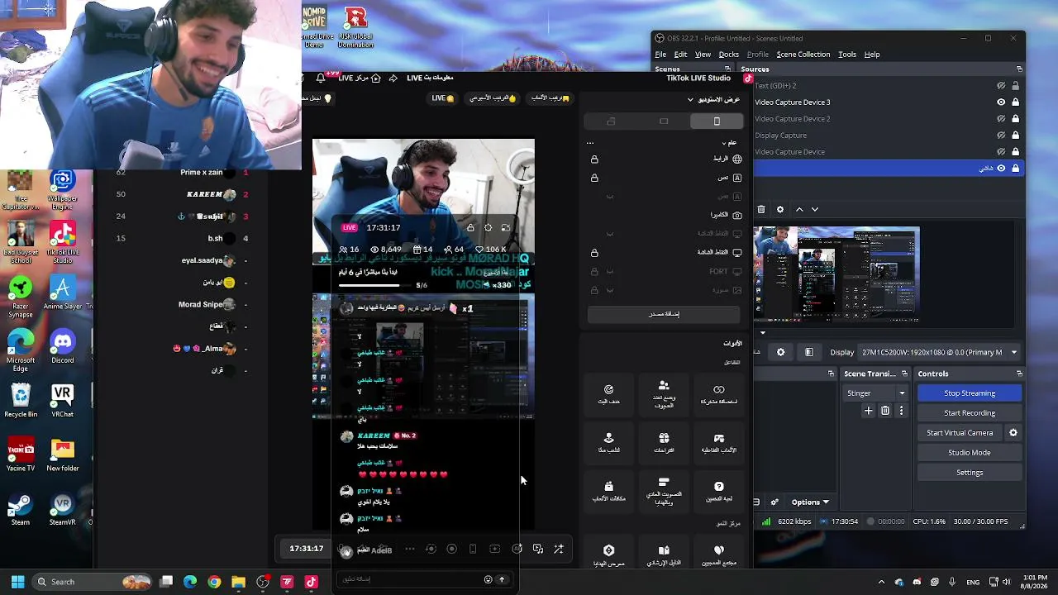The image size is (1058, 595).
Task: Open OBS Settings from Controls dock
Action: click(x=970, y=473)
